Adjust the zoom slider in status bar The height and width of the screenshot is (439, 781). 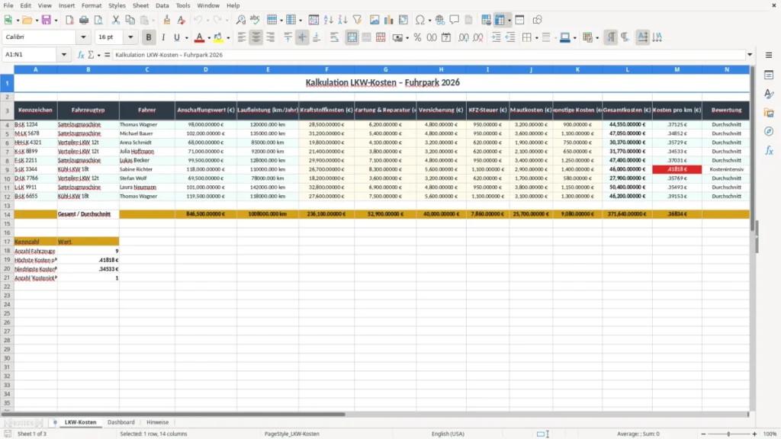pos(728,434)
